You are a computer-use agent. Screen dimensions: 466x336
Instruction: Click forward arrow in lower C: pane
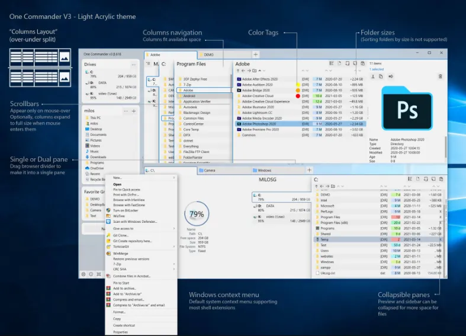327,186
